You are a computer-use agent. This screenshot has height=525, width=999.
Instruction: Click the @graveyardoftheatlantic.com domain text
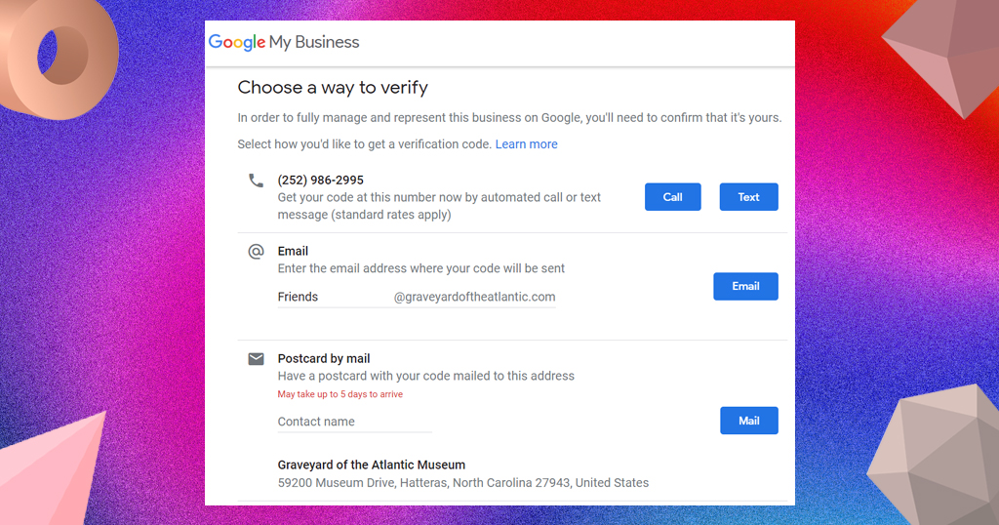(475, 297)
